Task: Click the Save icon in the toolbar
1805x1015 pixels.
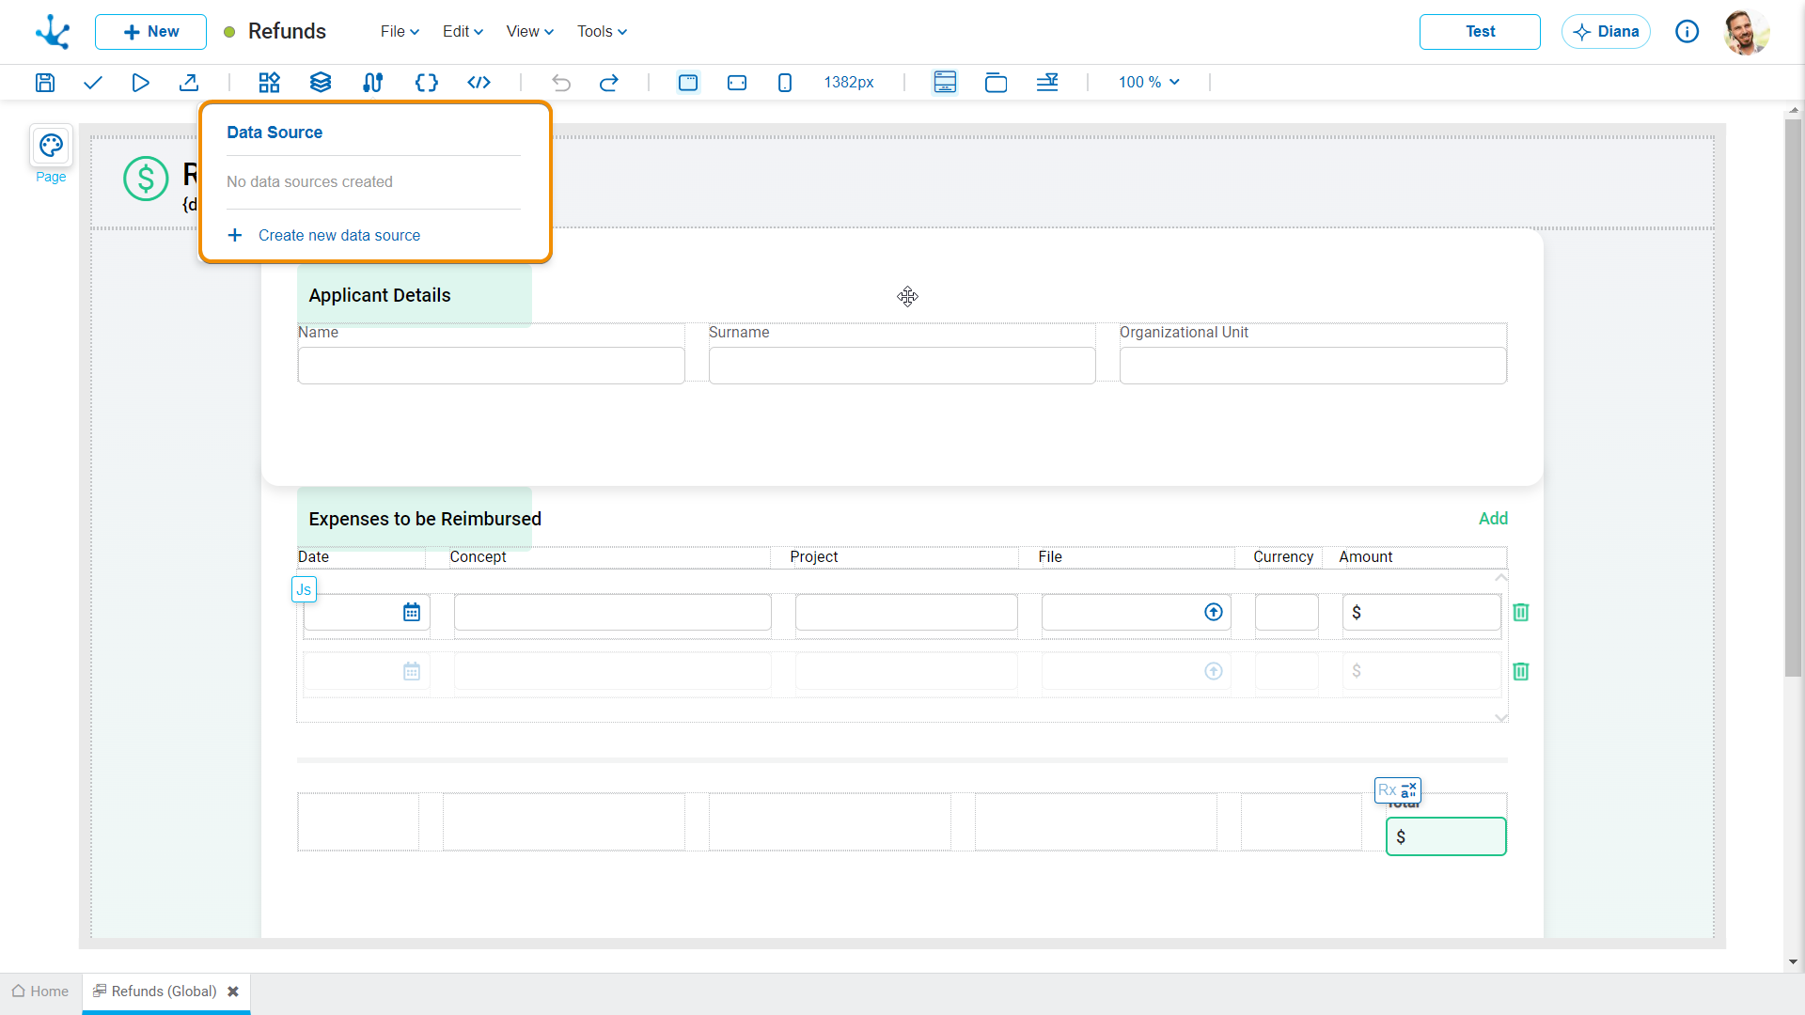Action: pos(45,83)
